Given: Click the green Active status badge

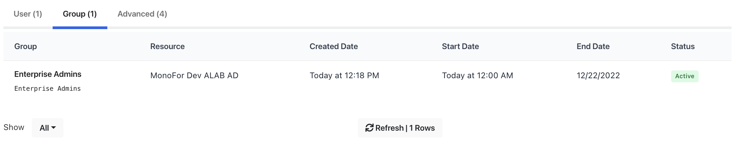Looking at the screenshot, I should [684, 76].
